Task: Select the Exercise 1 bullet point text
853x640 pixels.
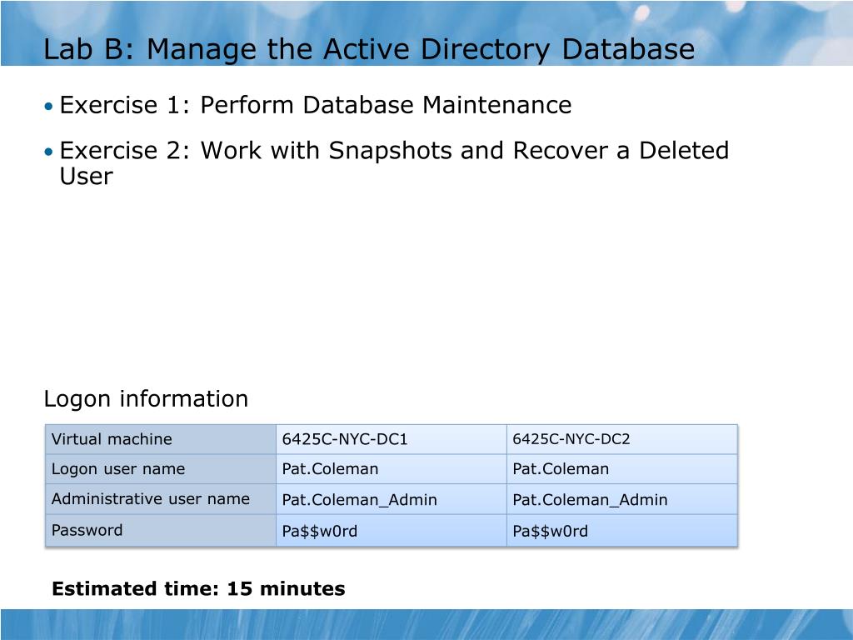Action: click(x=316, y=105)
